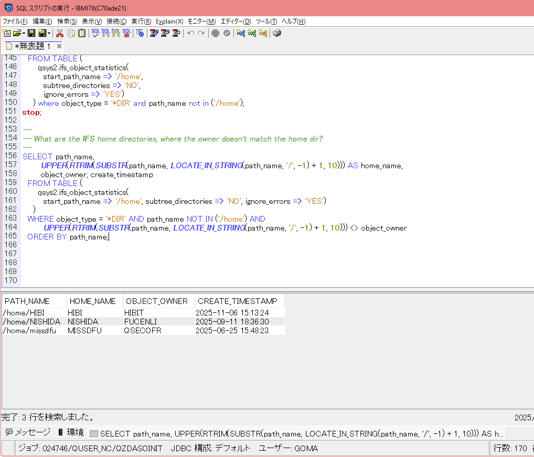This screenshot has height=457, width=534.
Task: Open the 実行(R) menu
Action: tap(141, 21)
